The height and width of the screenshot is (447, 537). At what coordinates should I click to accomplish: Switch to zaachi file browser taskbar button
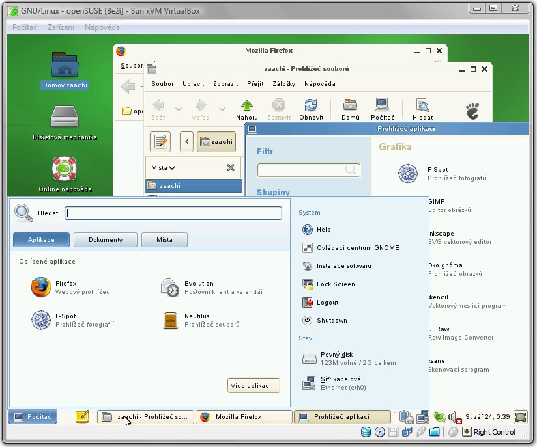click(x=145, y=417)
